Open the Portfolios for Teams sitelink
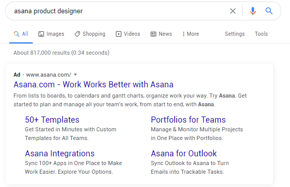This screenshot has height=187, width=290. tap(188, 120)
